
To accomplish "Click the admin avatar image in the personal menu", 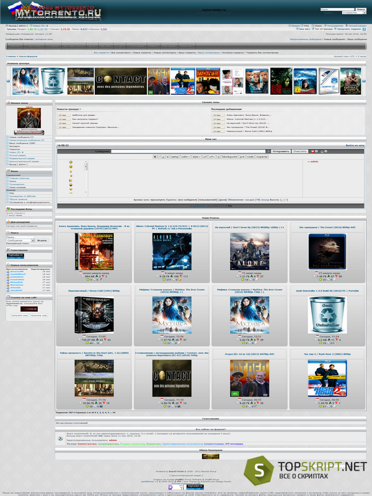I will pos(29,118).
